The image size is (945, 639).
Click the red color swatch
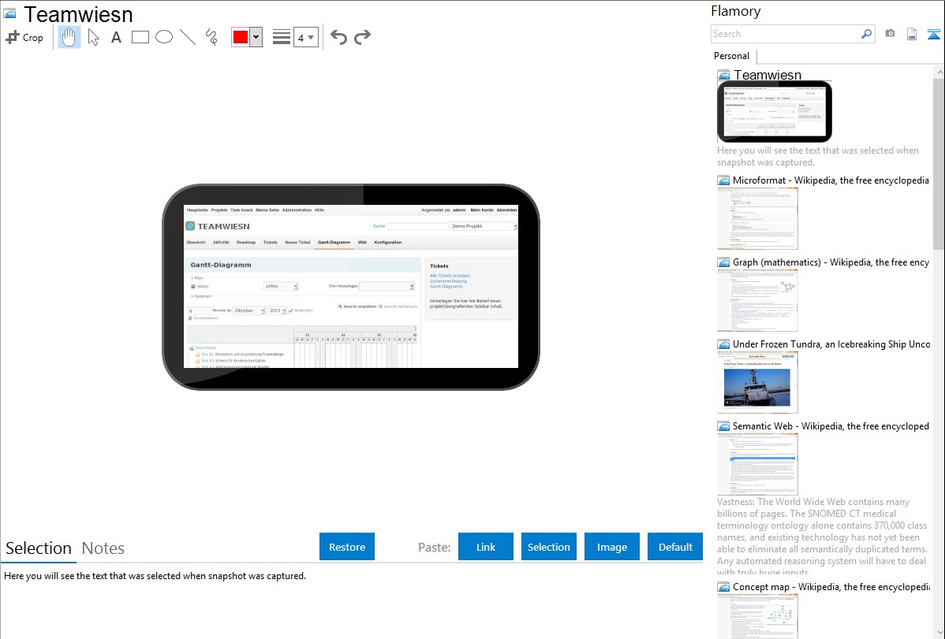(x=241, y=37)
